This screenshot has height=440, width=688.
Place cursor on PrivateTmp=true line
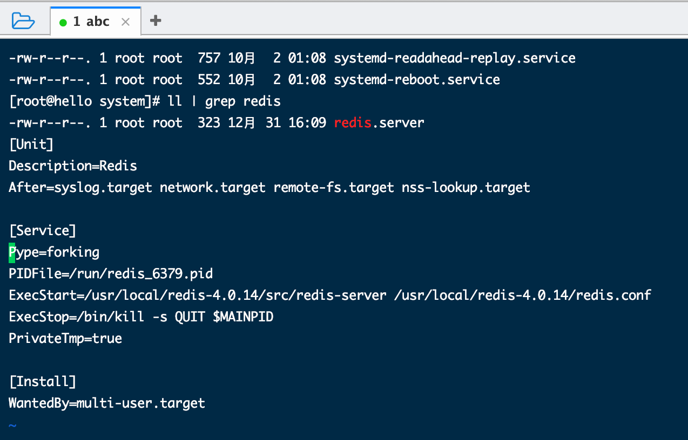click(x=65, y=339)
